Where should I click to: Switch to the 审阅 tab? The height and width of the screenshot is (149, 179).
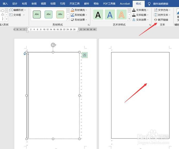pos(34,4)
